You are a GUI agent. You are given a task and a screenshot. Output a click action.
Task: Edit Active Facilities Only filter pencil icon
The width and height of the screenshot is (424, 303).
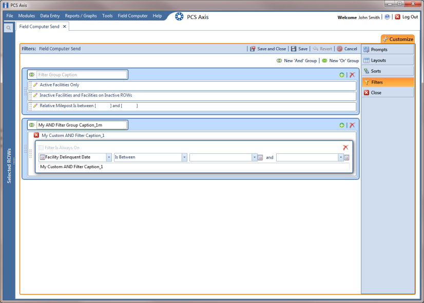tap(35, 85)
